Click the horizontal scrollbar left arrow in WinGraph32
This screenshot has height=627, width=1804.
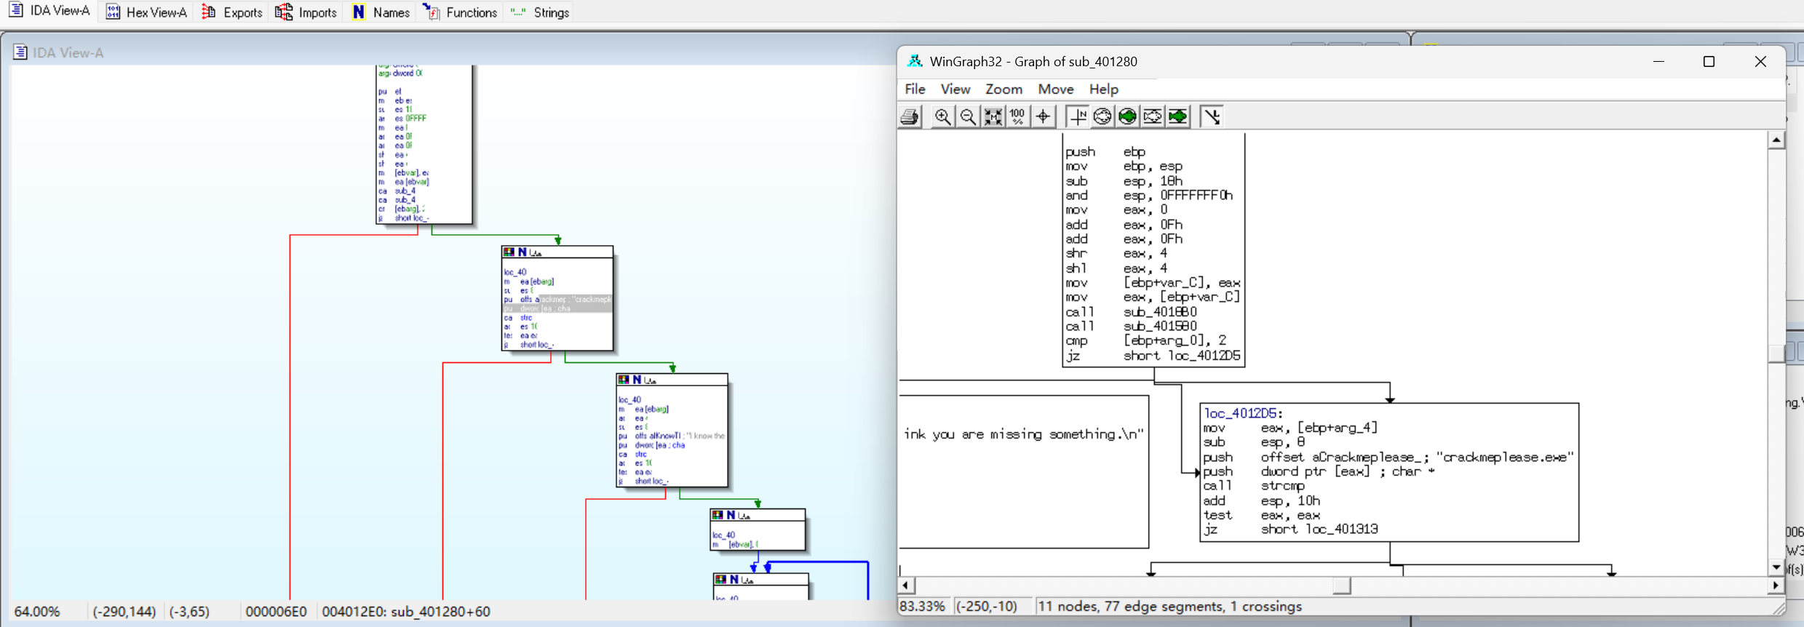point(906,586)
